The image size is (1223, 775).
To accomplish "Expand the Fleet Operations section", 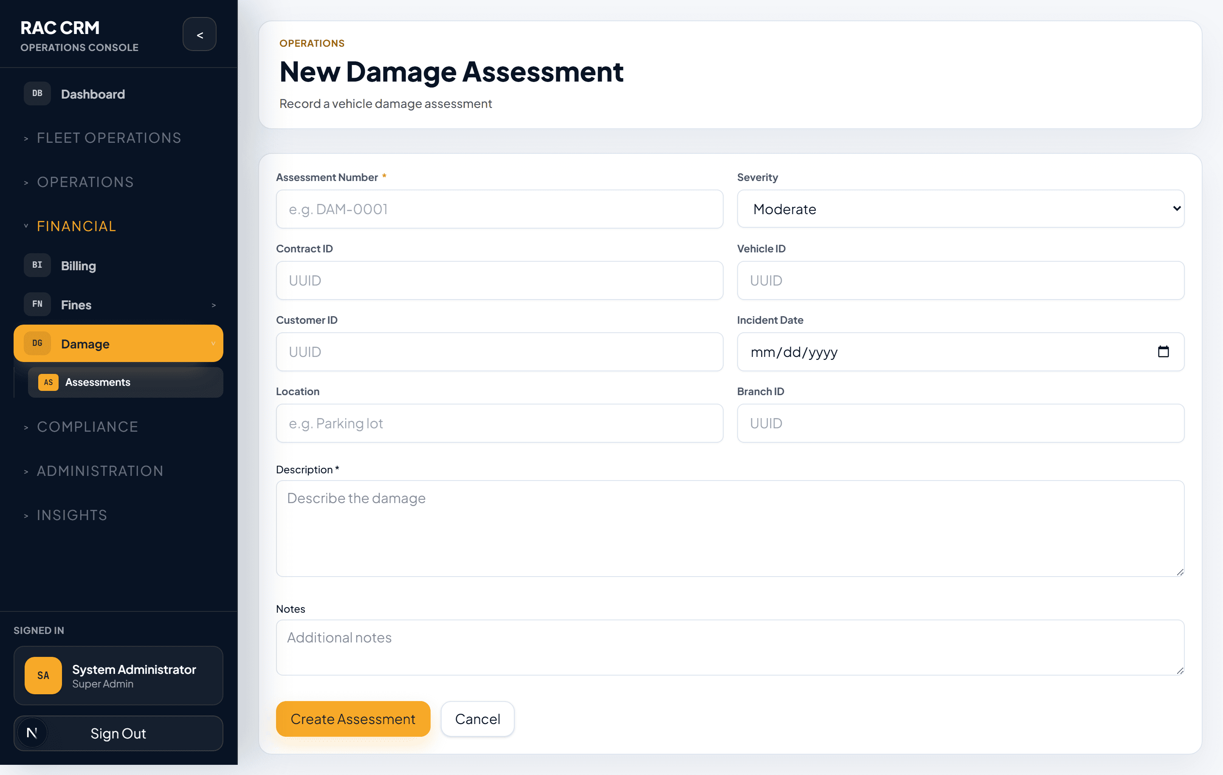I will pos(102,138).
